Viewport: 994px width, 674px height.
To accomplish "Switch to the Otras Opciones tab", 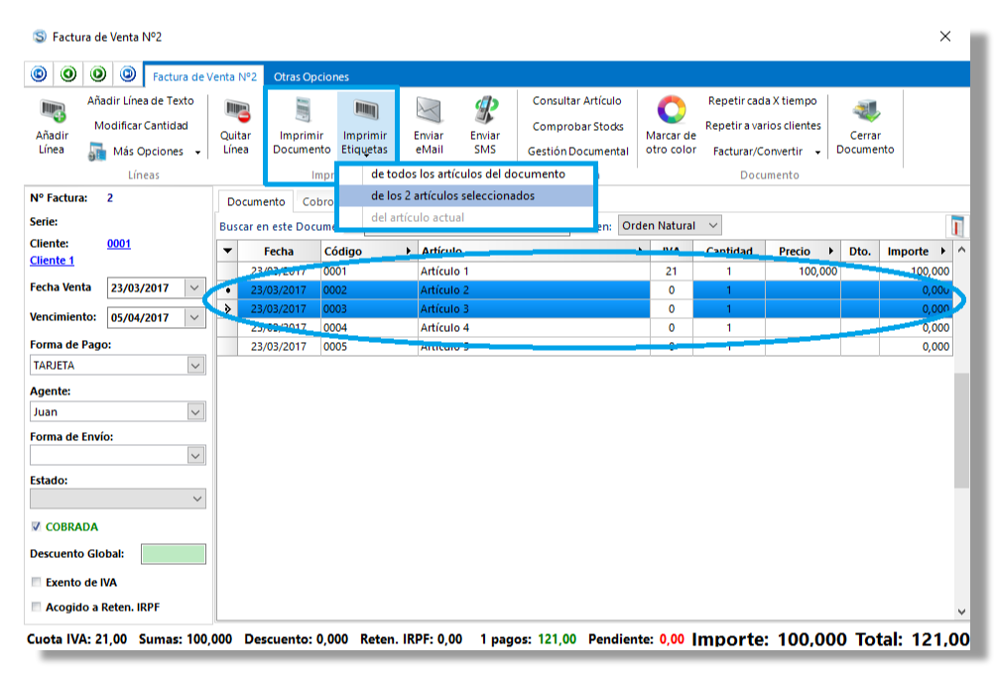I will (x=311, y=76).
